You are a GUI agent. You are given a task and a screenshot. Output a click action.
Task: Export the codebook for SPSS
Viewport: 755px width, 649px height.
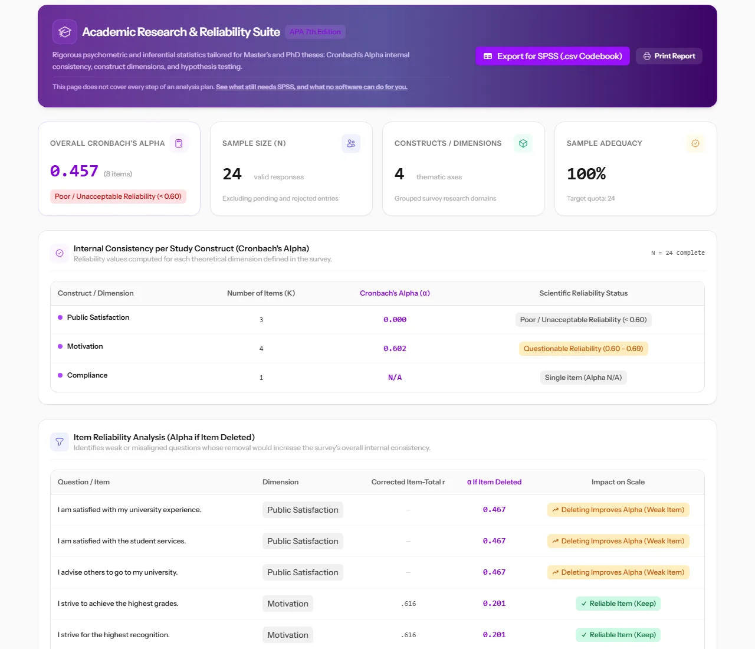553,56
